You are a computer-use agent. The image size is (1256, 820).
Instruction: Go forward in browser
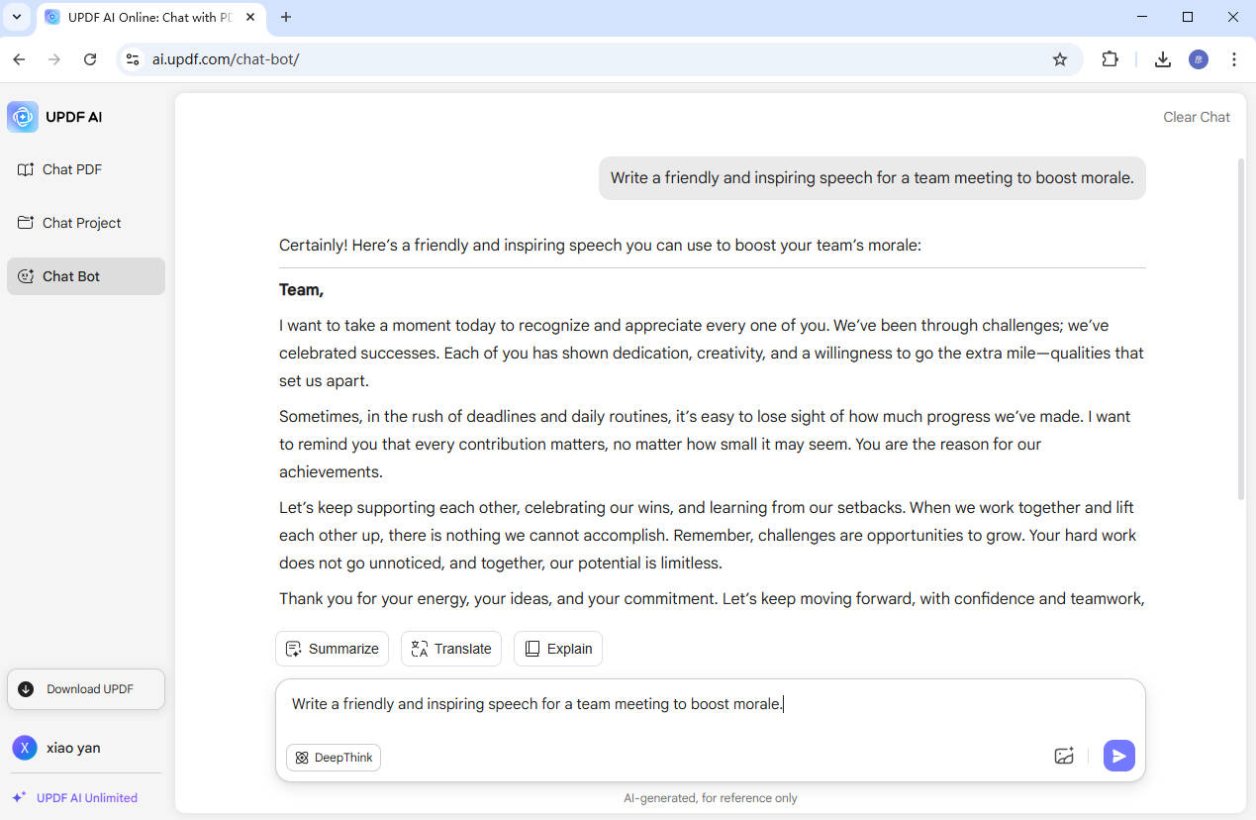point(54,59)
